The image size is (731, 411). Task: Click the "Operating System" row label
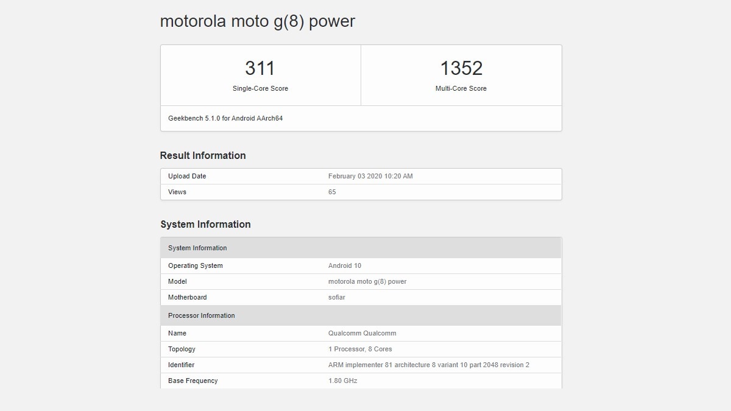click(x=196, y=266)
